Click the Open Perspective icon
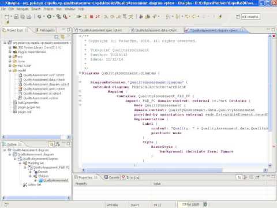 [238, 17]
